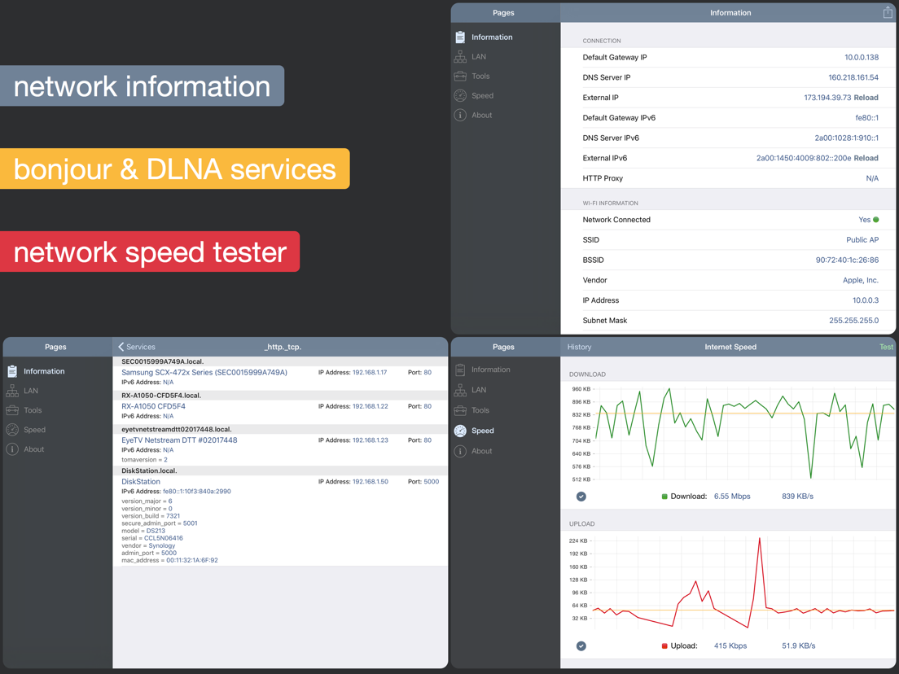
Task: Select Tools briefcase icon in top sidebar
Action: (460, 77)
